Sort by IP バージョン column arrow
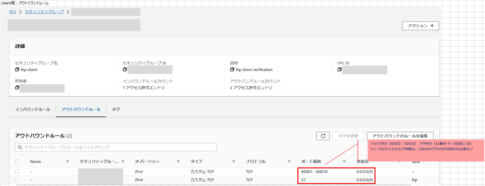The width and height of the screenshot is (485, 186). (x=178, y=161)
